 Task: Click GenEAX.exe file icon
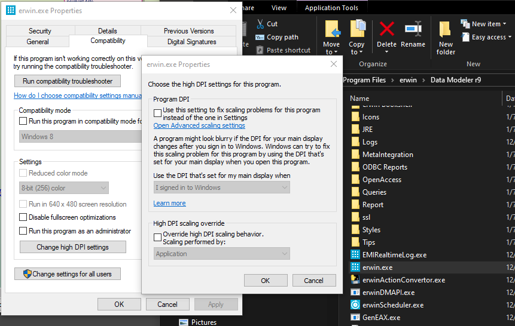coord(355,317)
